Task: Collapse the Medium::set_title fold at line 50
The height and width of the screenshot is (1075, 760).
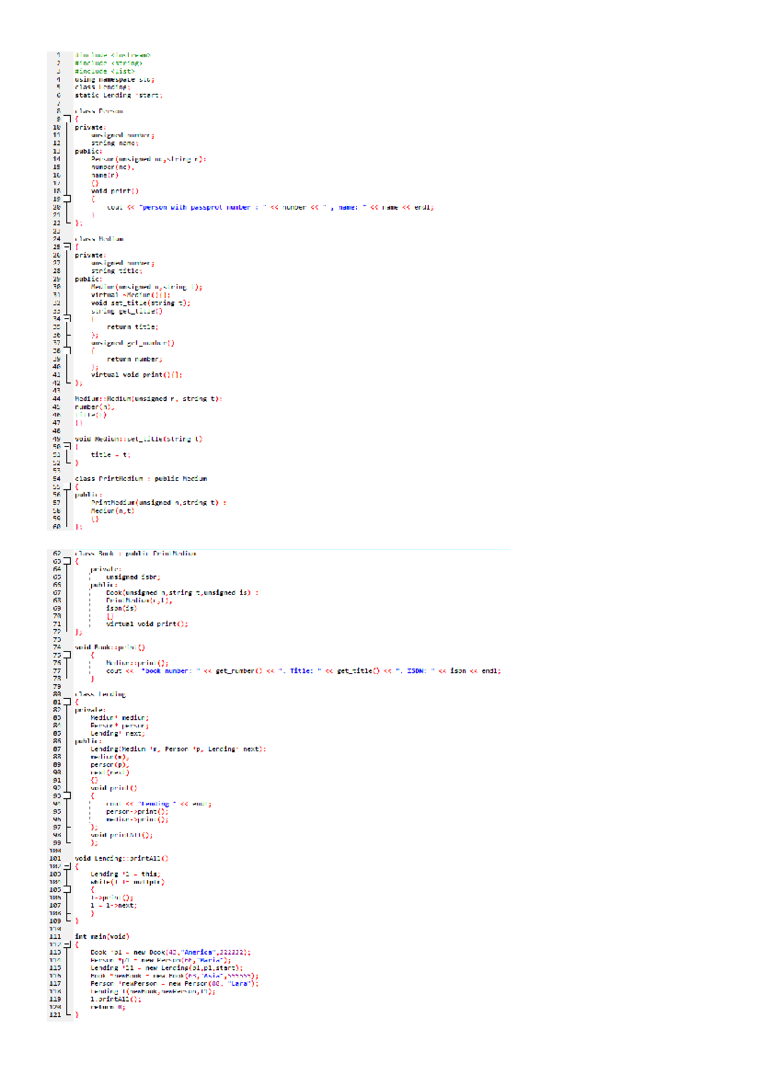Action: [67, 446]
